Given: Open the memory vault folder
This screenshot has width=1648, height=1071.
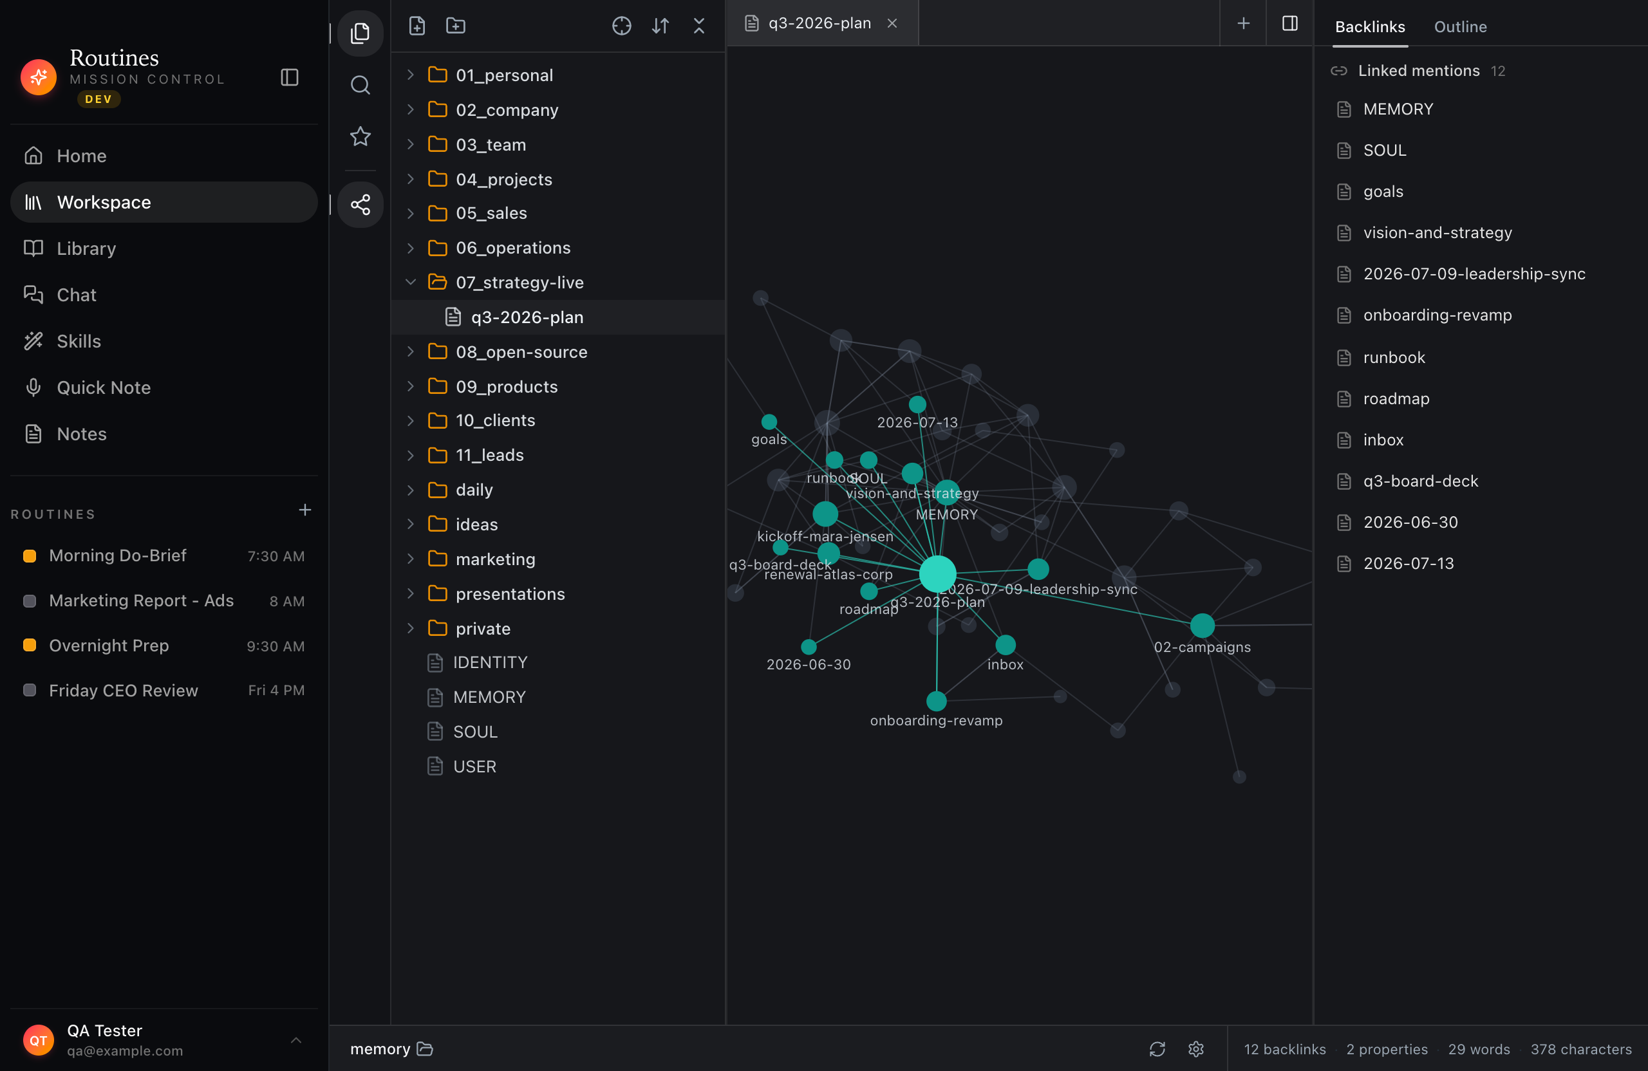Looking at the screenshot, I should [x=391, y=1049].
